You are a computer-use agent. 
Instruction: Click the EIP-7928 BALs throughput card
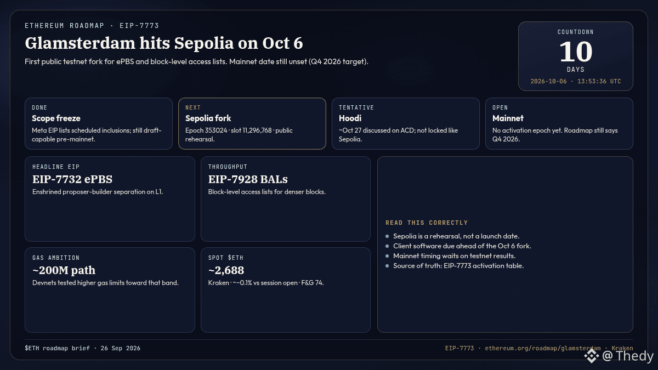(x=286, y=199)
